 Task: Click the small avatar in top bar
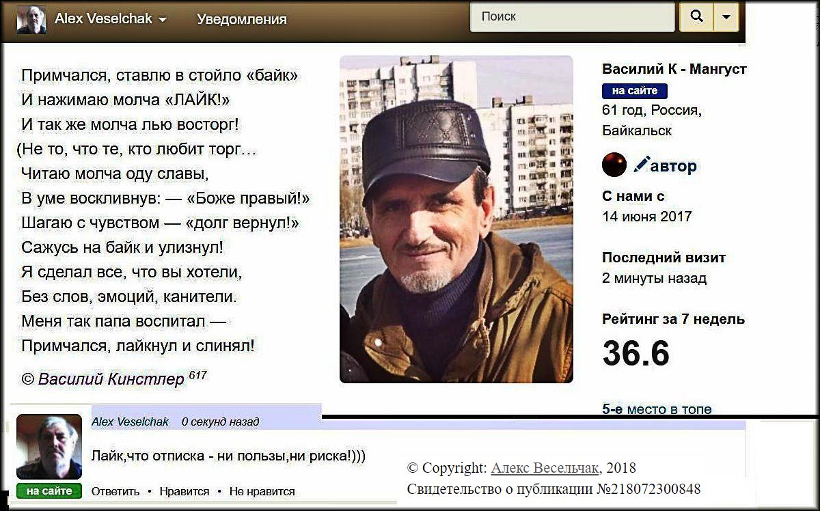pyautogui.click(x=31, y=19)
